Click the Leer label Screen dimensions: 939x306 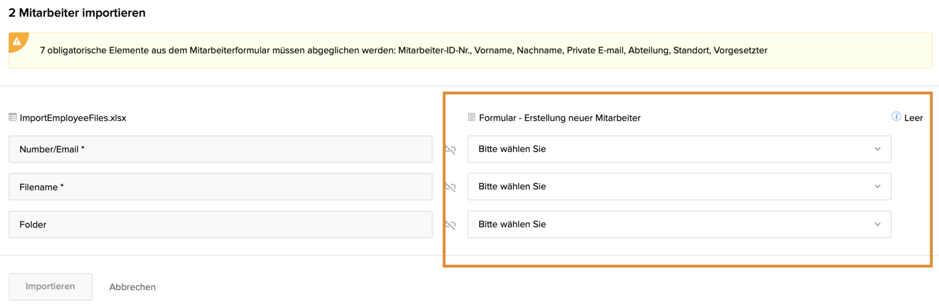click(x=913, y=118)
